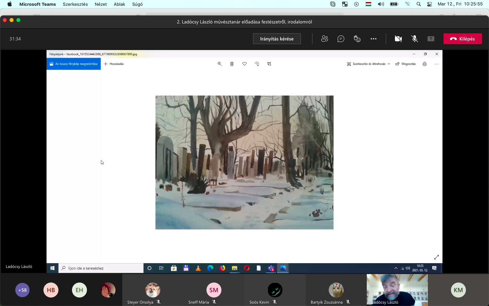Open the Nézet menu
The image size is (489, 306).
tap(101, 4)
